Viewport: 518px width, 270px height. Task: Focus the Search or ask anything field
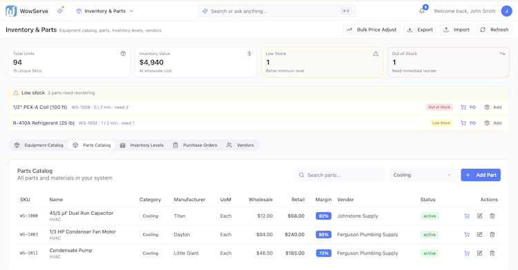pyautogui.click(x=277, y=11)
